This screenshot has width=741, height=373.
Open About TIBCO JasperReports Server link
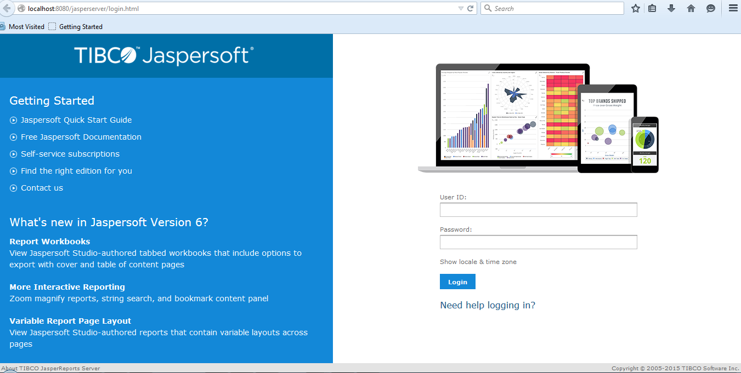(x=50, y=369)
